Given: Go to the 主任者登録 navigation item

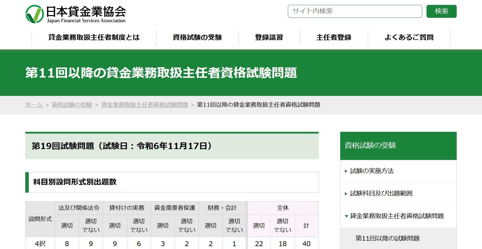Looking at the screenshot, I should pos(334,37).
